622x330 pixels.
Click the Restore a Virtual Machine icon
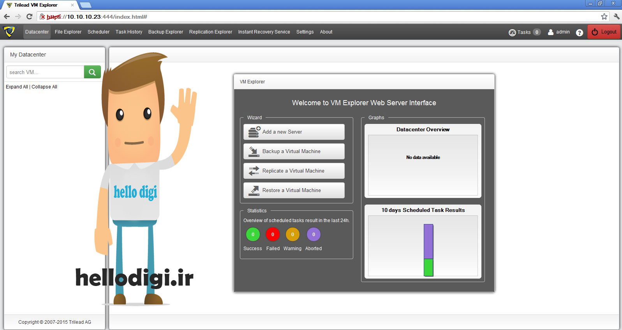click(254, 191)
